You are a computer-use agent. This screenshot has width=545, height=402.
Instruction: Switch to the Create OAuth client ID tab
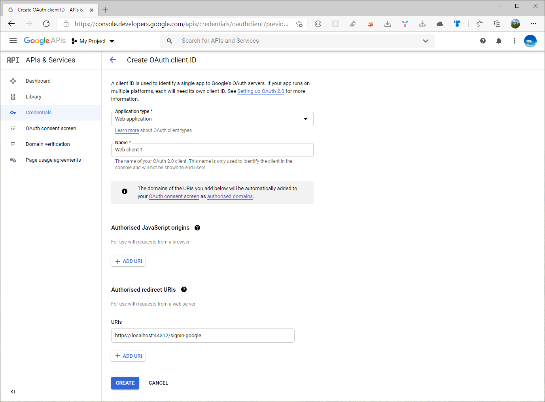tap(47, 9)
